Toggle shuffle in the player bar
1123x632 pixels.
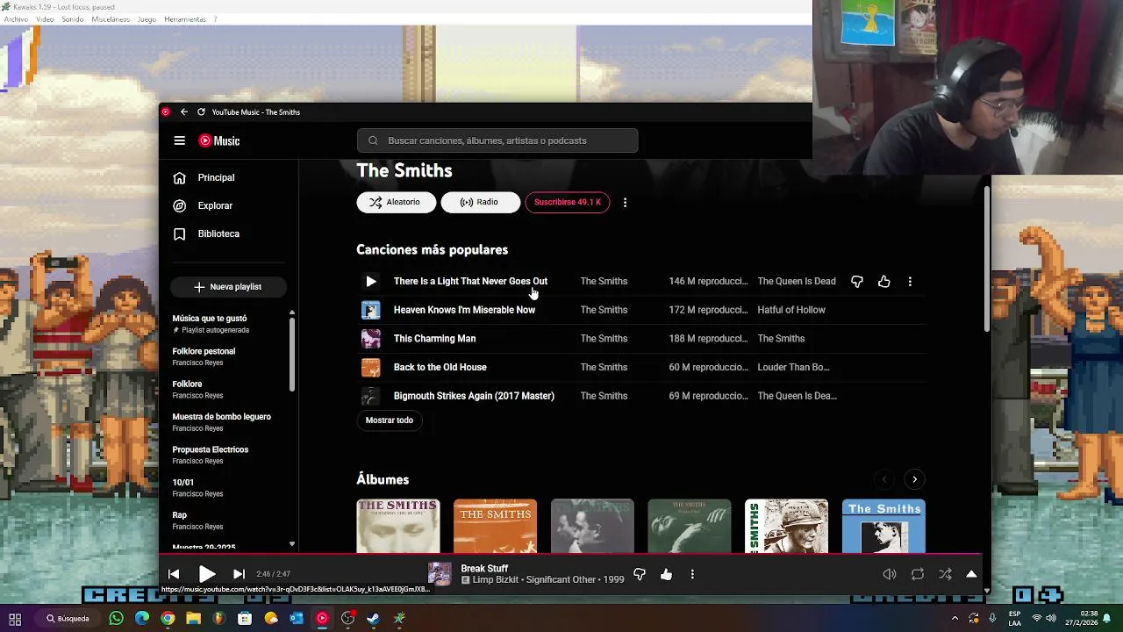945,574
